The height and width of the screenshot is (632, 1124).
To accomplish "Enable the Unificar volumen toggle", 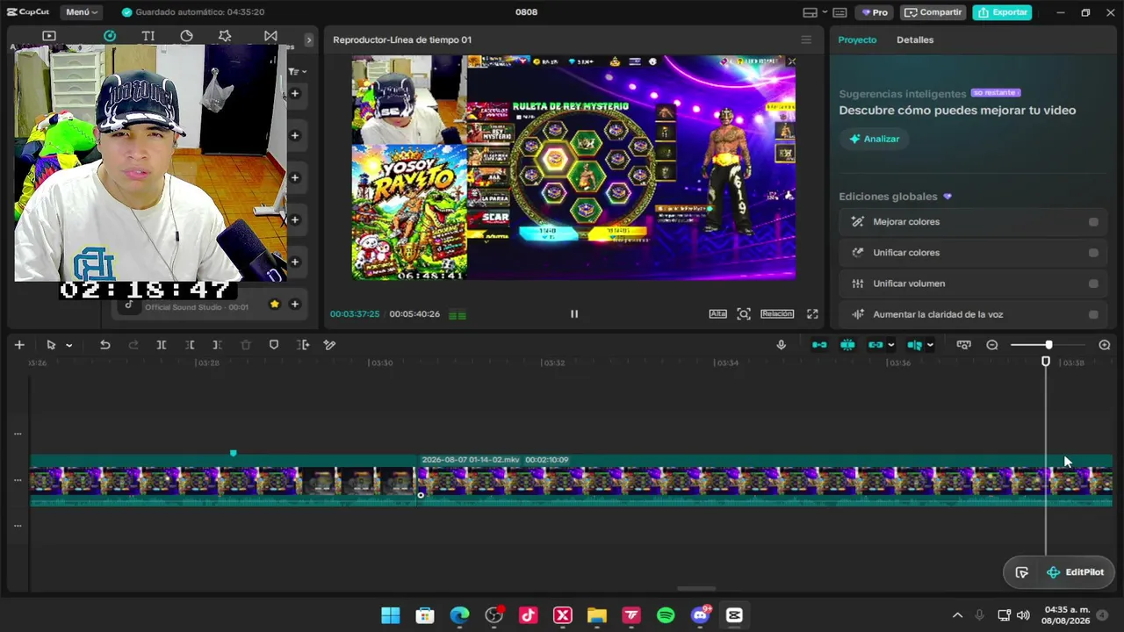I will point(1093,284).
